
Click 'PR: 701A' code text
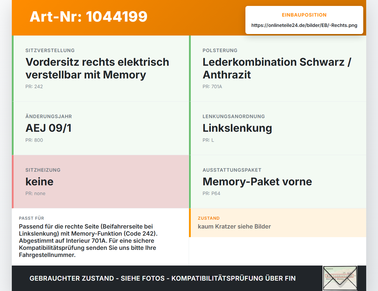pyautogui.click(x=212, y=87)
